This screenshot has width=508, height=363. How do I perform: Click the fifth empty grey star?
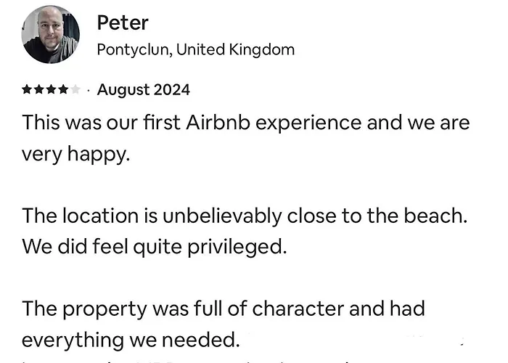point(75,89)
